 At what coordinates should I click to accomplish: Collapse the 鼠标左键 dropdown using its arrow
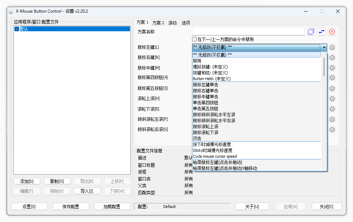click(x=324, y=47)
